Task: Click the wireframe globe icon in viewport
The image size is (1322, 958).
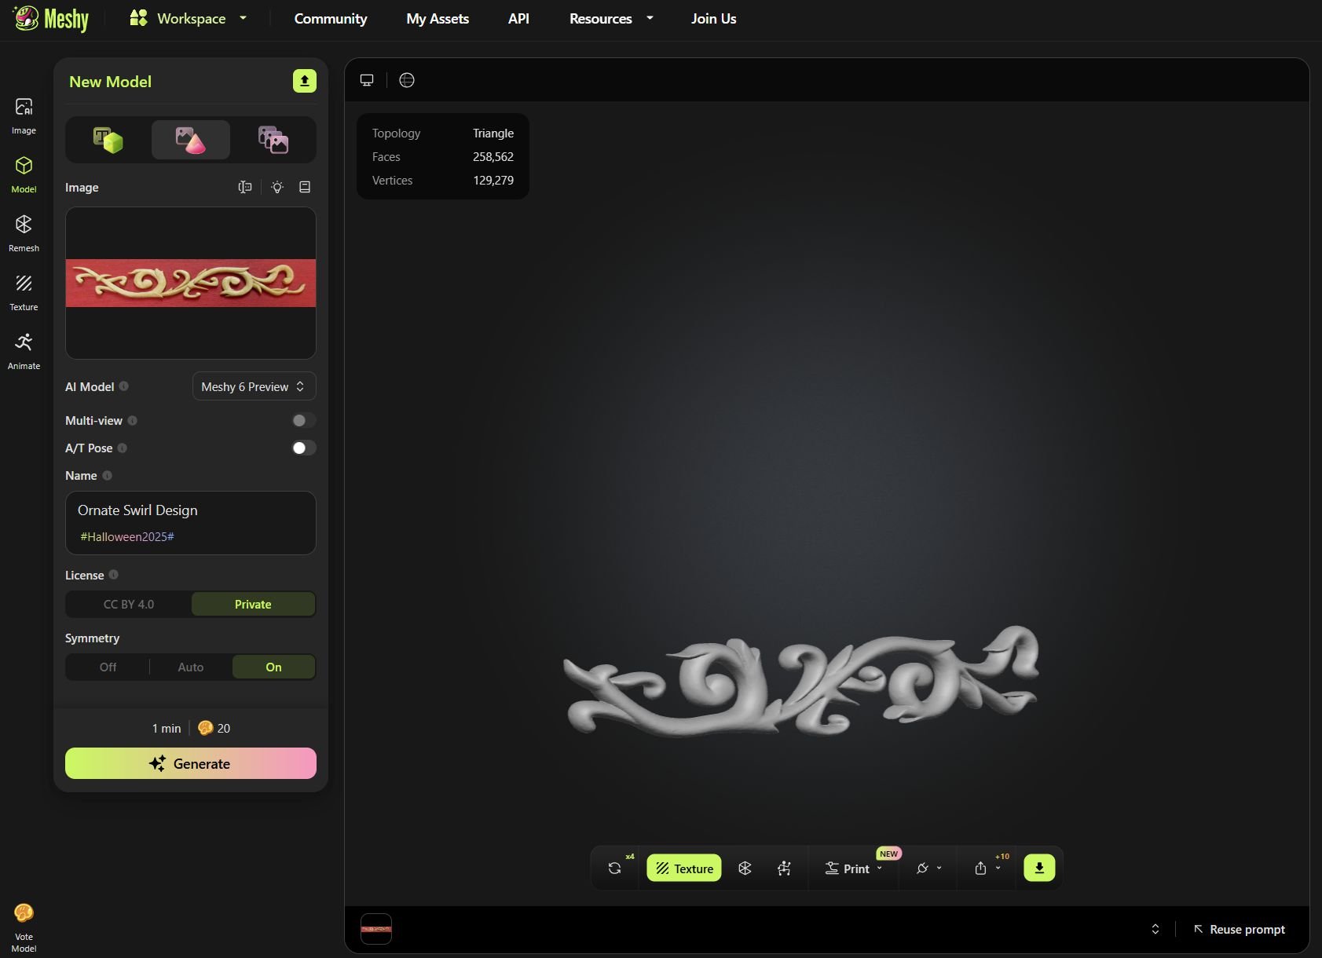Action: coord(407,80)
